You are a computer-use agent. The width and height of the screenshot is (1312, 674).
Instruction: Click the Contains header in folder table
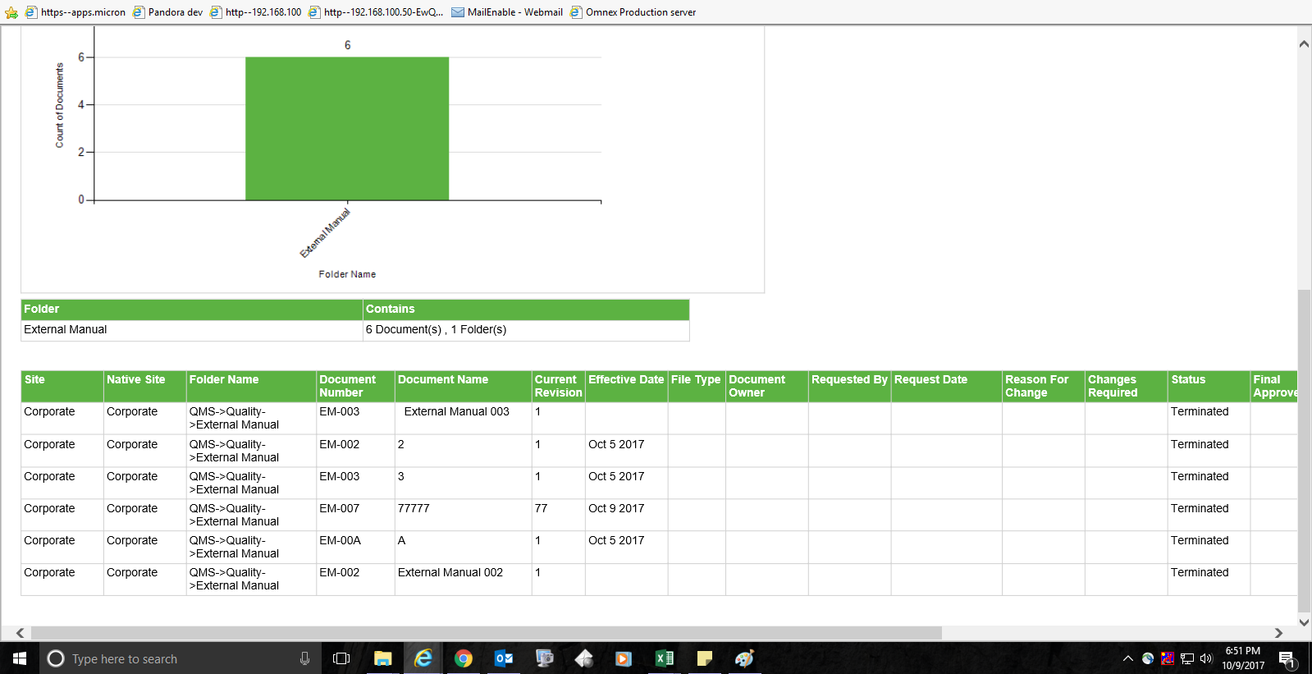[526, 309]
